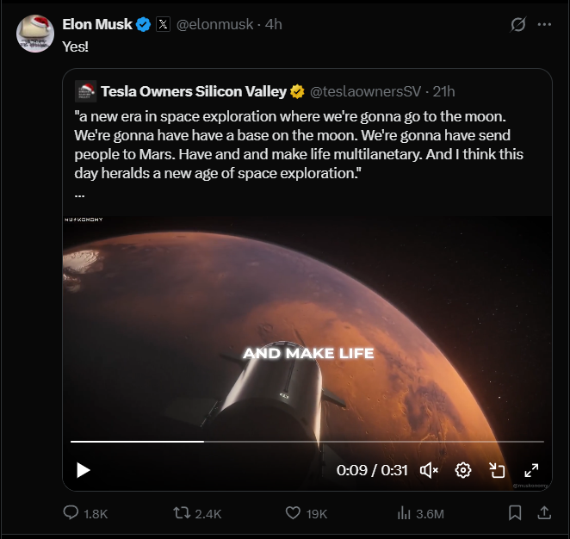Open Tesla Owners Silicon Valley quoted profile
570x539 pixels.
(x=193, y=91)
